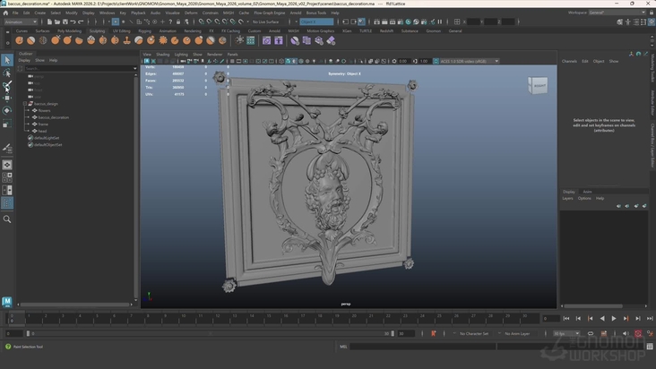This screenshot has width=656, height=369.
Task: Select the arrow Select tool in the toolbox
Action: pyautogui.click(x=7, y=60)
